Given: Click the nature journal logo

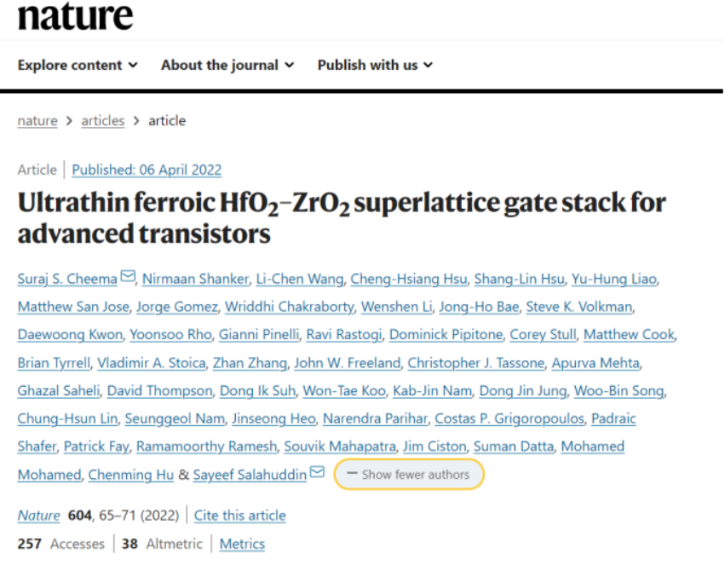Looking at the screenshot, I should (75, 16).
